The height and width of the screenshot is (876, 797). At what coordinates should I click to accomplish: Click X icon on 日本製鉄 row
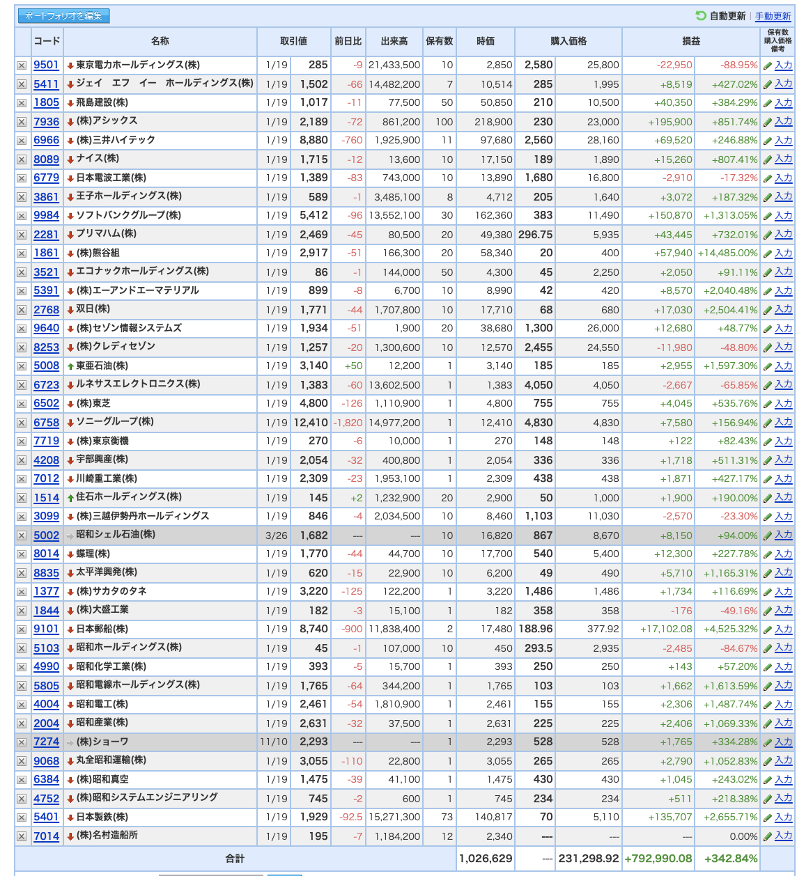click(22, 818)
